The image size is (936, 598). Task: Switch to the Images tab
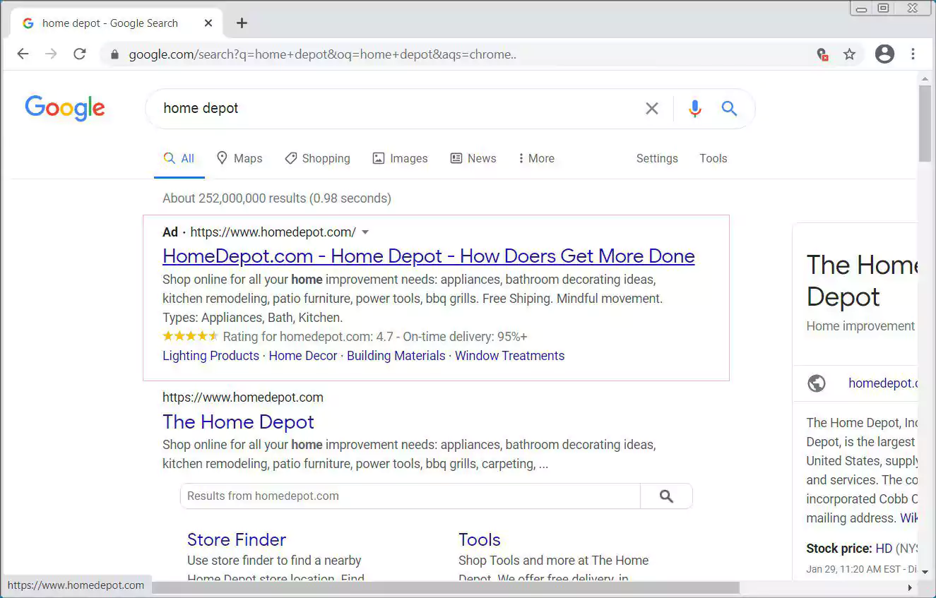tap(400, 159)
